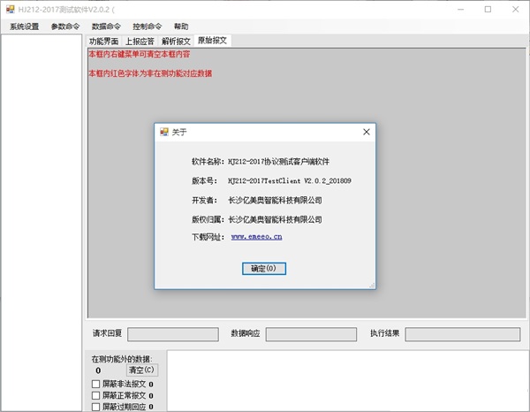Click the 软件名称 value HJ212-2017协议测试客户端软件
This screenshot has height=412, width=530.
279,162
